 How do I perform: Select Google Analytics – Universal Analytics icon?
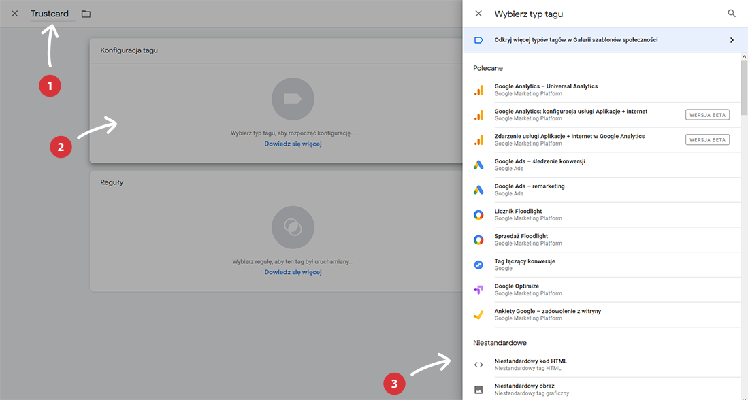[478, 90]
